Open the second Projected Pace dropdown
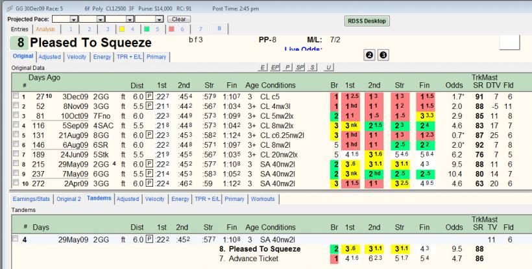Viewport: 532px width, 269px height. (x=100, y=19)
